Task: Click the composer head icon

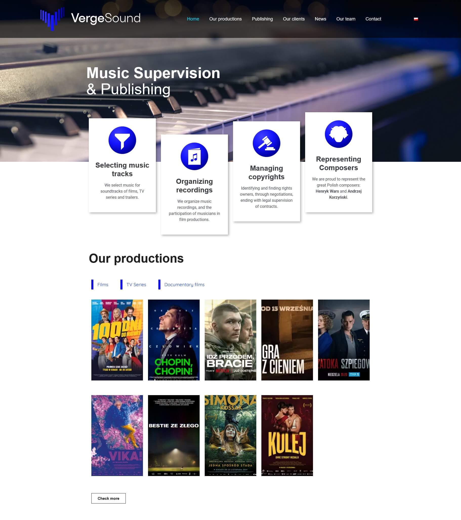Action: [x=339, y=134]
